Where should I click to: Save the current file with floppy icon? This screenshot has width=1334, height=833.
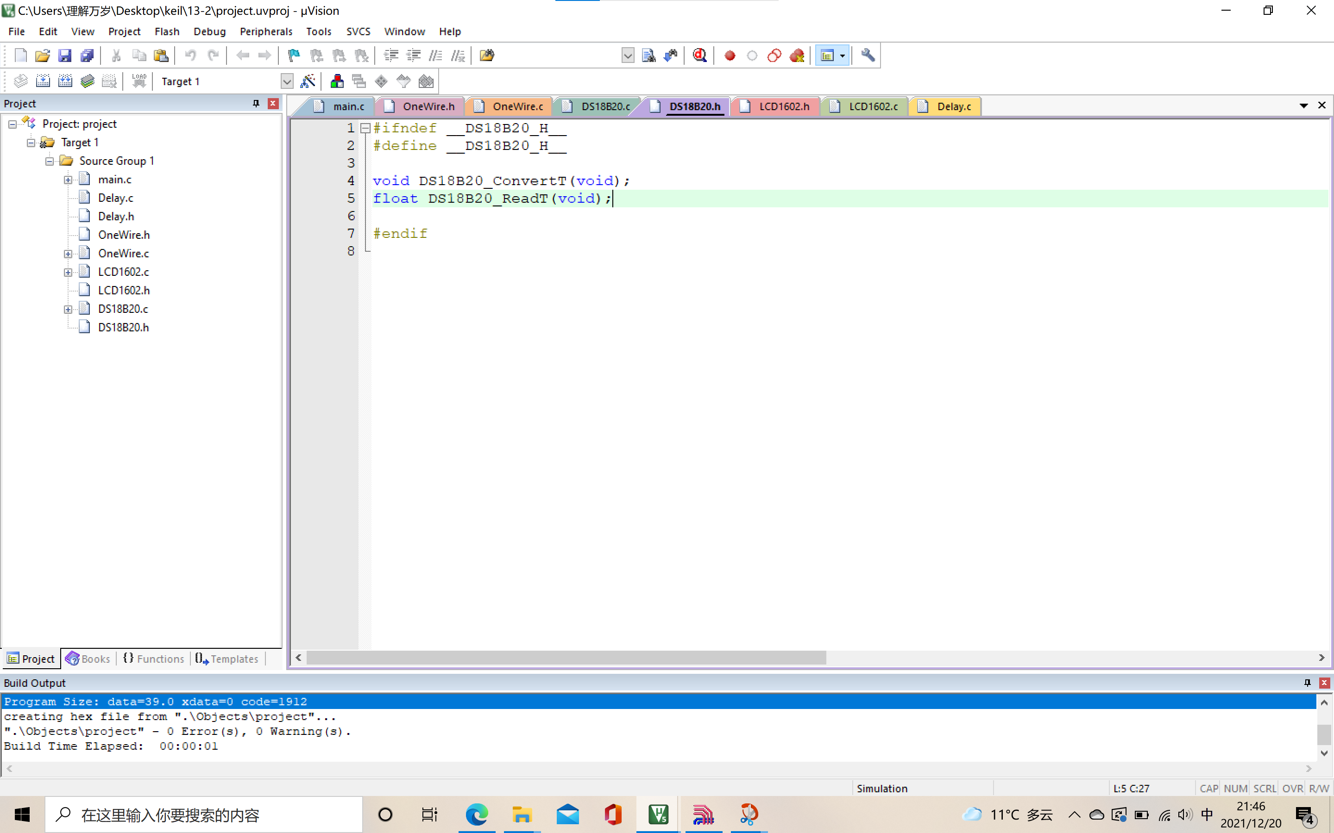tap(64, 55)
